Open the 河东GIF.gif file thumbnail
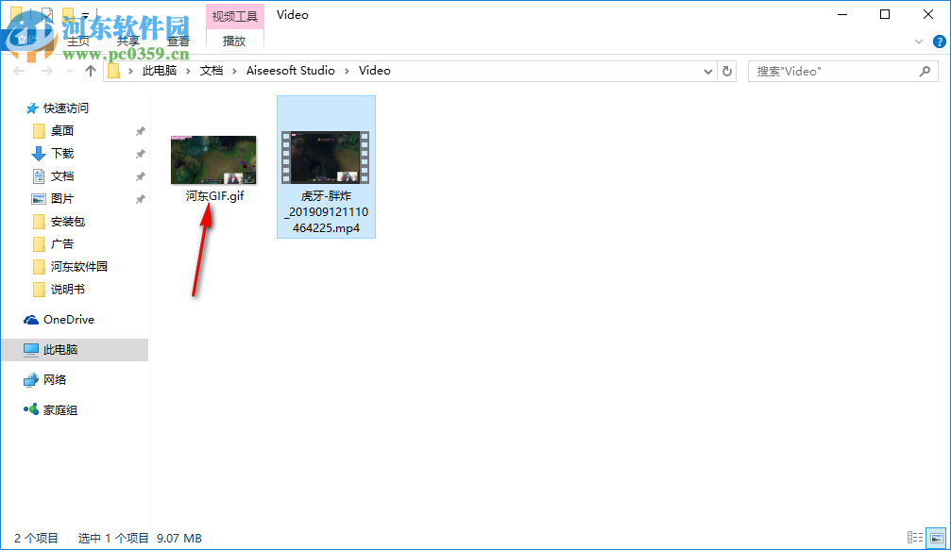This screenshot has width=951, height=550. [x=212, y=158]
